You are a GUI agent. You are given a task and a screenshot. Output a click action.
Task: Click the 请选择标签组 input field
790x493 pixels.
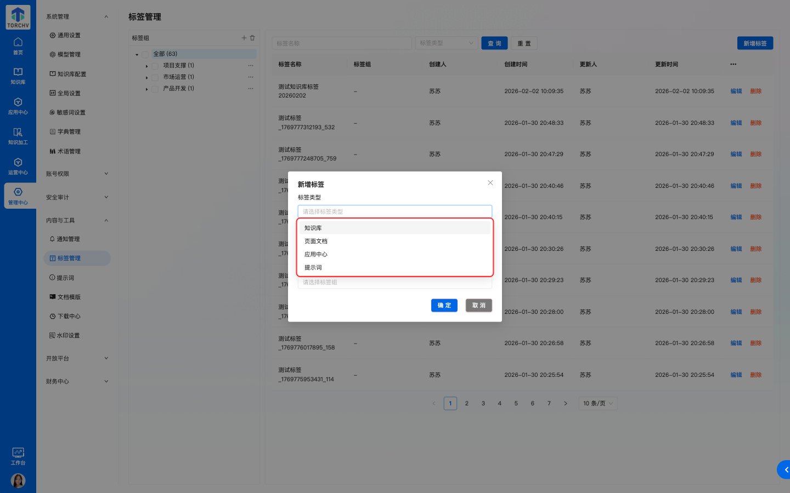coord(394,283)
